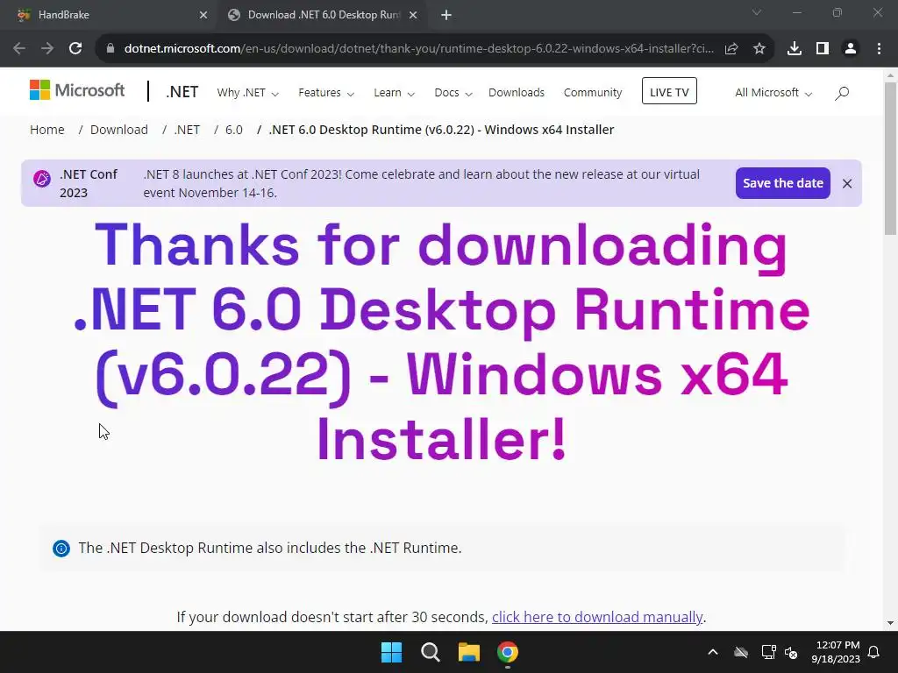The width and height of the screenshot is (898, 673).
Task: Open the Chrome three-dot menu
Action: 879,49
